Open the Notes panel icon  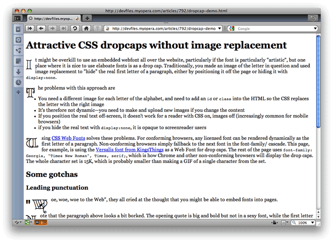(18, 61)
